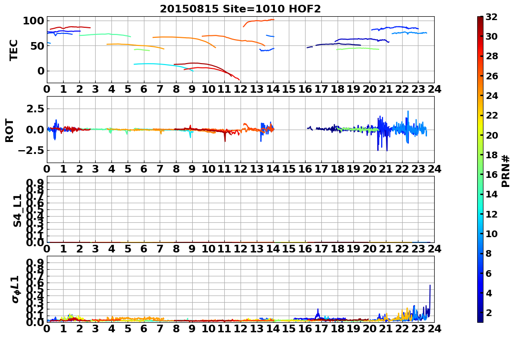Click the "18" hour tick under sigma-phi panel
Image resolution: width=515 pixels, height=339 pixels.
(x=337, y=329)
